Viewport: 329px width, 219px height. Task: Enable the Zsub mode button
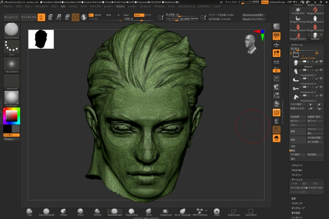[139, 15]
